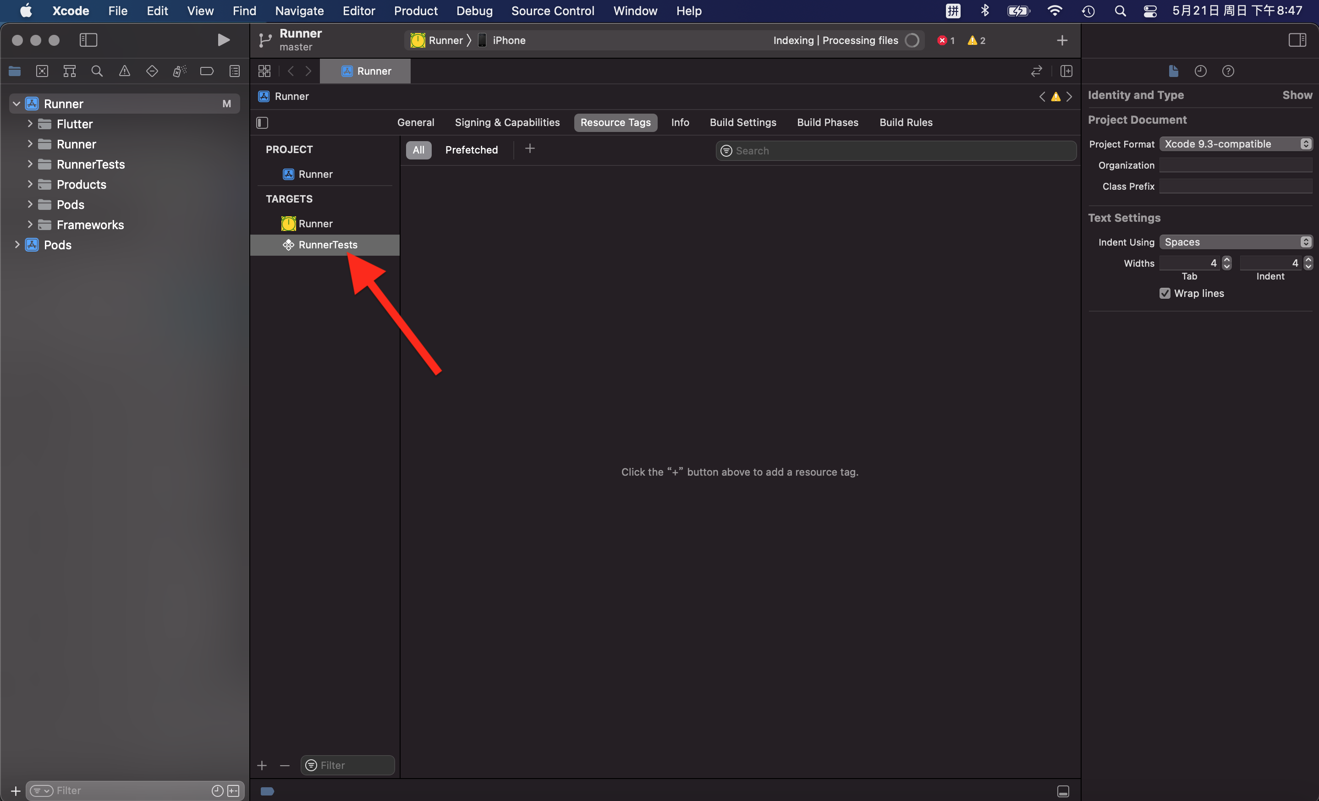Select the All resource tags filter
This screenshot has width=1319, height=801.
[x=418, y=150]
